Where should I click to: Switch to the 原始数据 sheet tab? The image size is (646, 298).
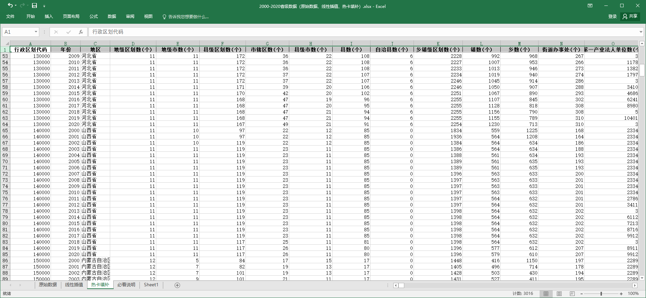48,285
